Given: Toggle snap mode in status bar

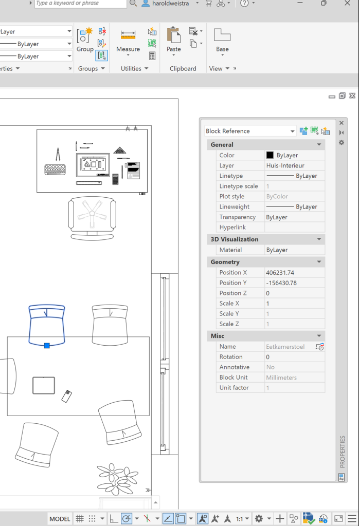Looking at the screenshot, I should click(92, 519).
